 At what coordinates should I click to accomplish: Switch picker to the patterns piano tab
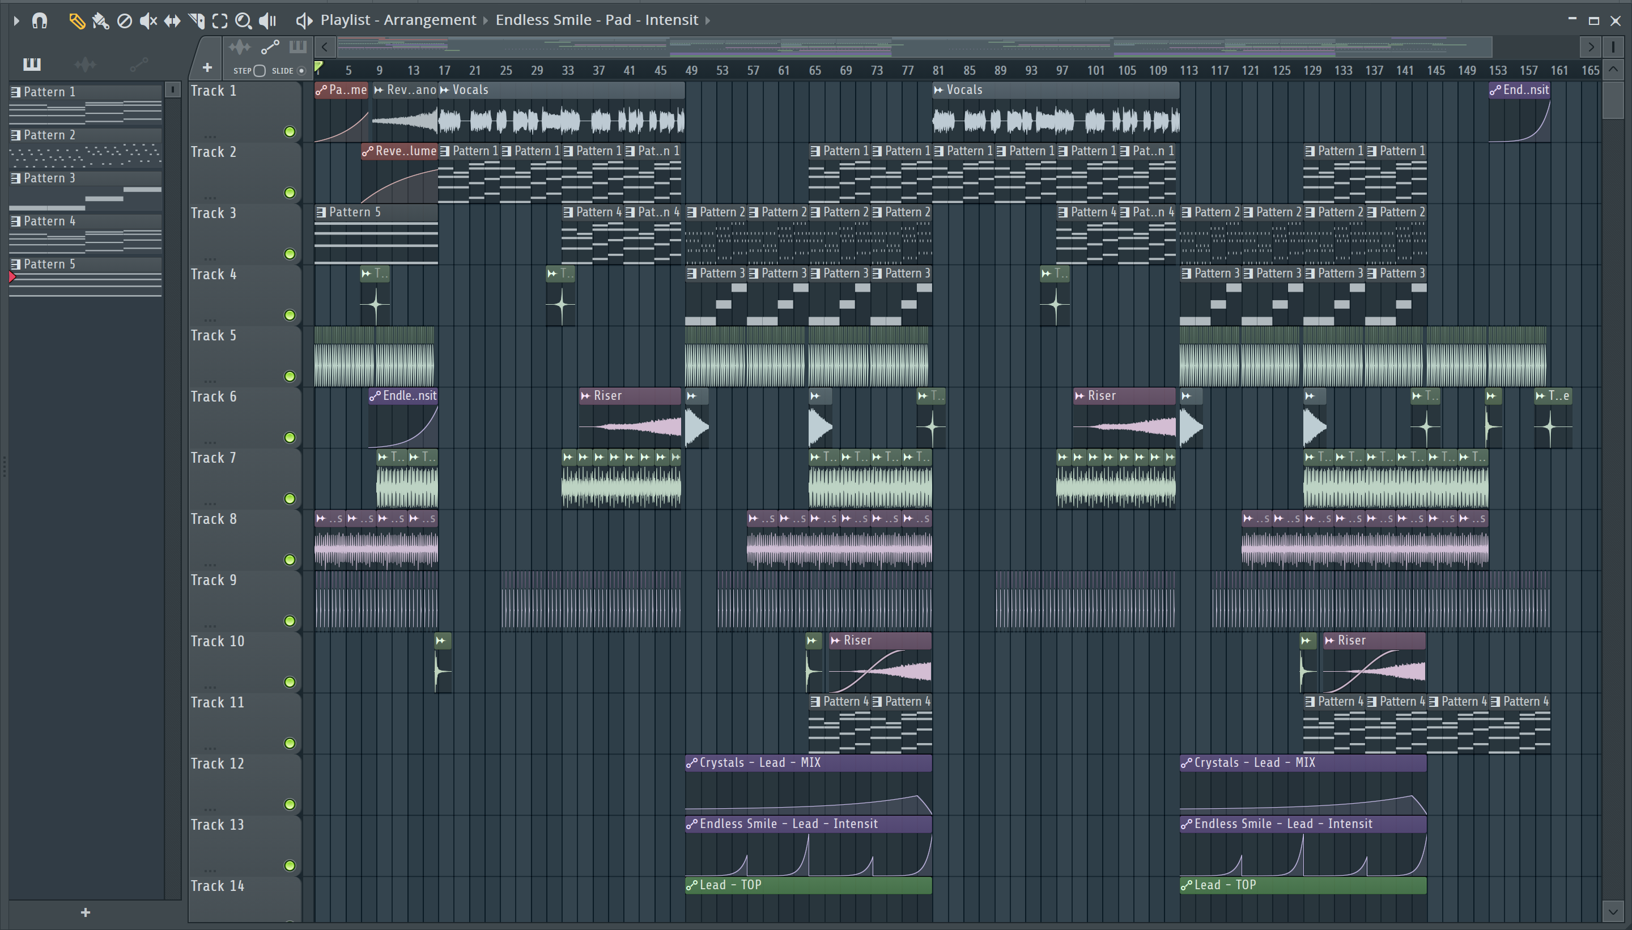coord(32,64)
